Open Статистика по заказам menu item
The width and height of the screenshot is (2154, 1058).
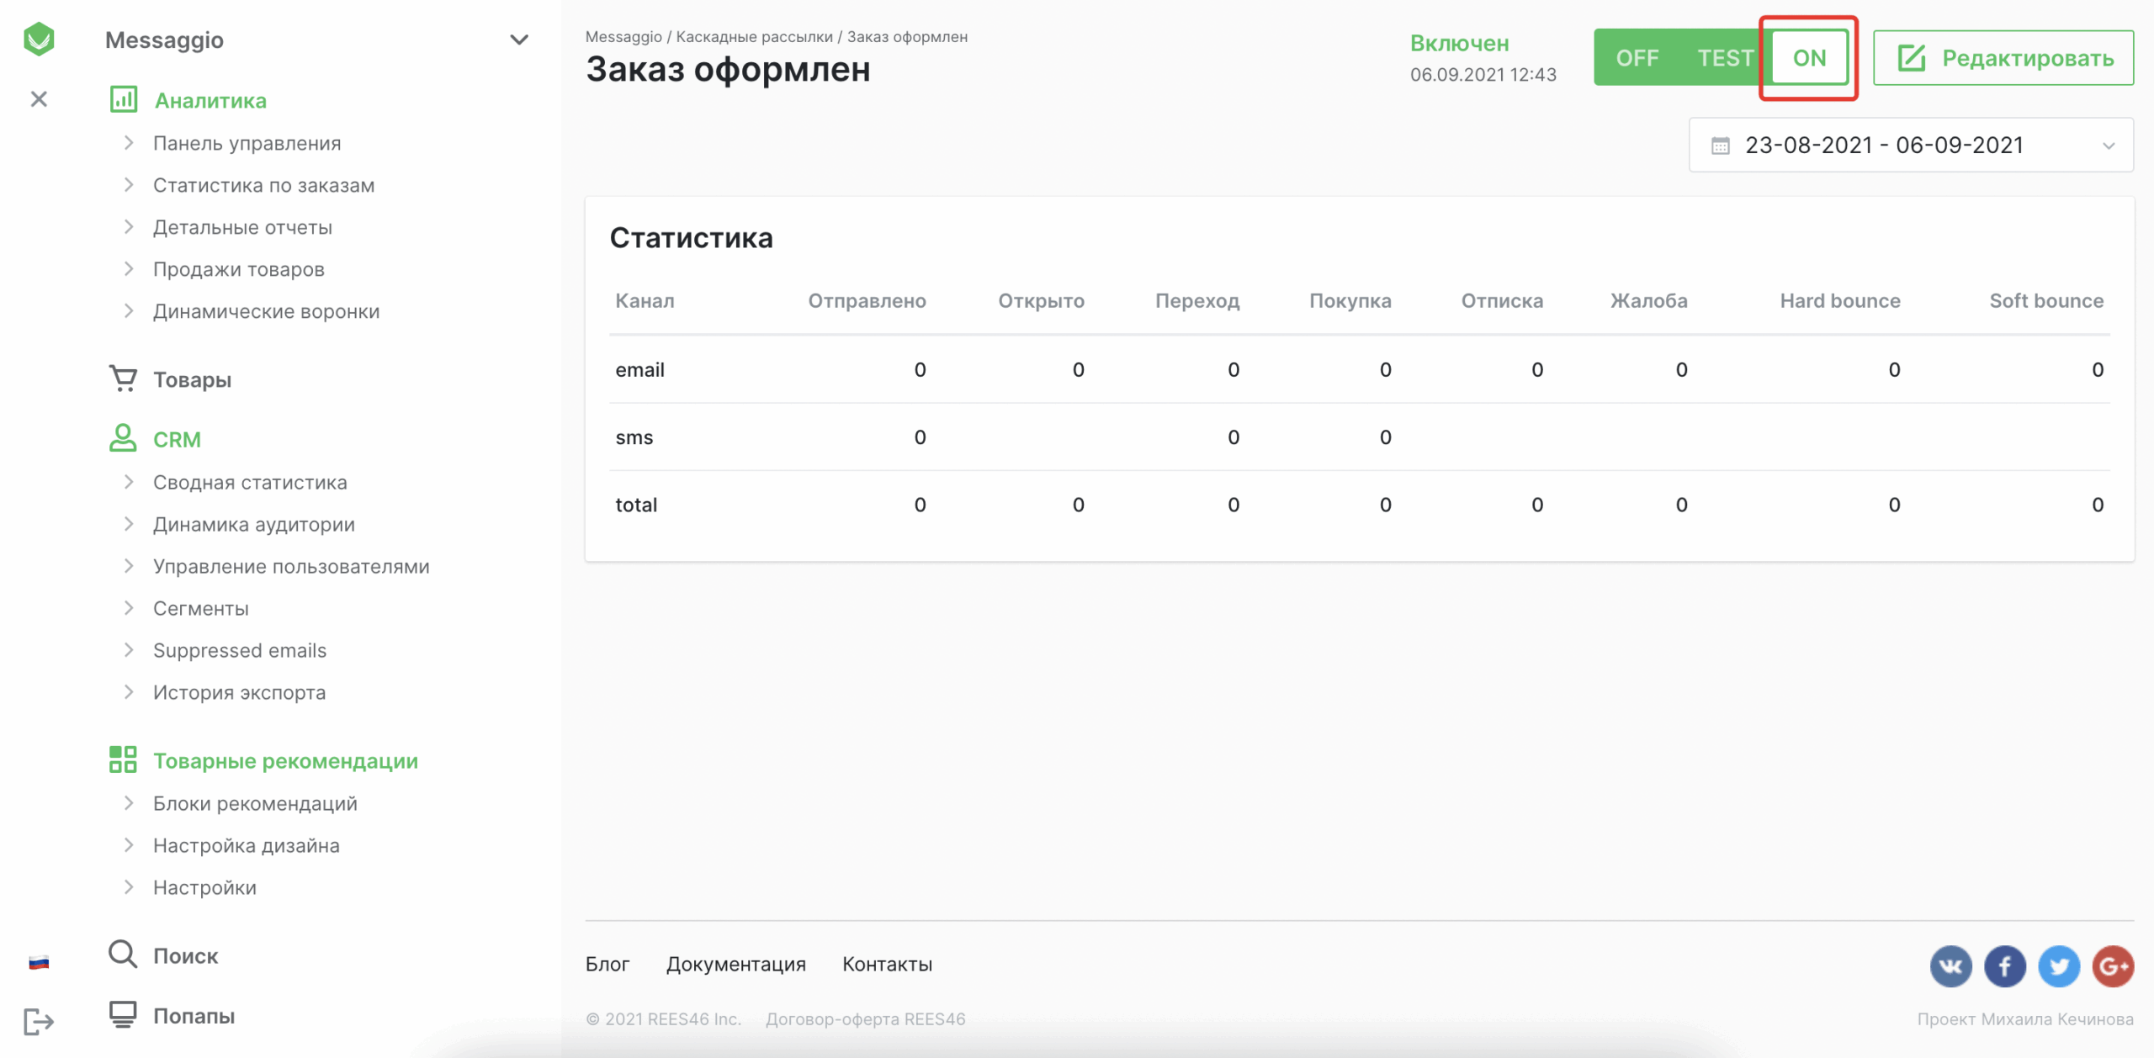[263, 185]
